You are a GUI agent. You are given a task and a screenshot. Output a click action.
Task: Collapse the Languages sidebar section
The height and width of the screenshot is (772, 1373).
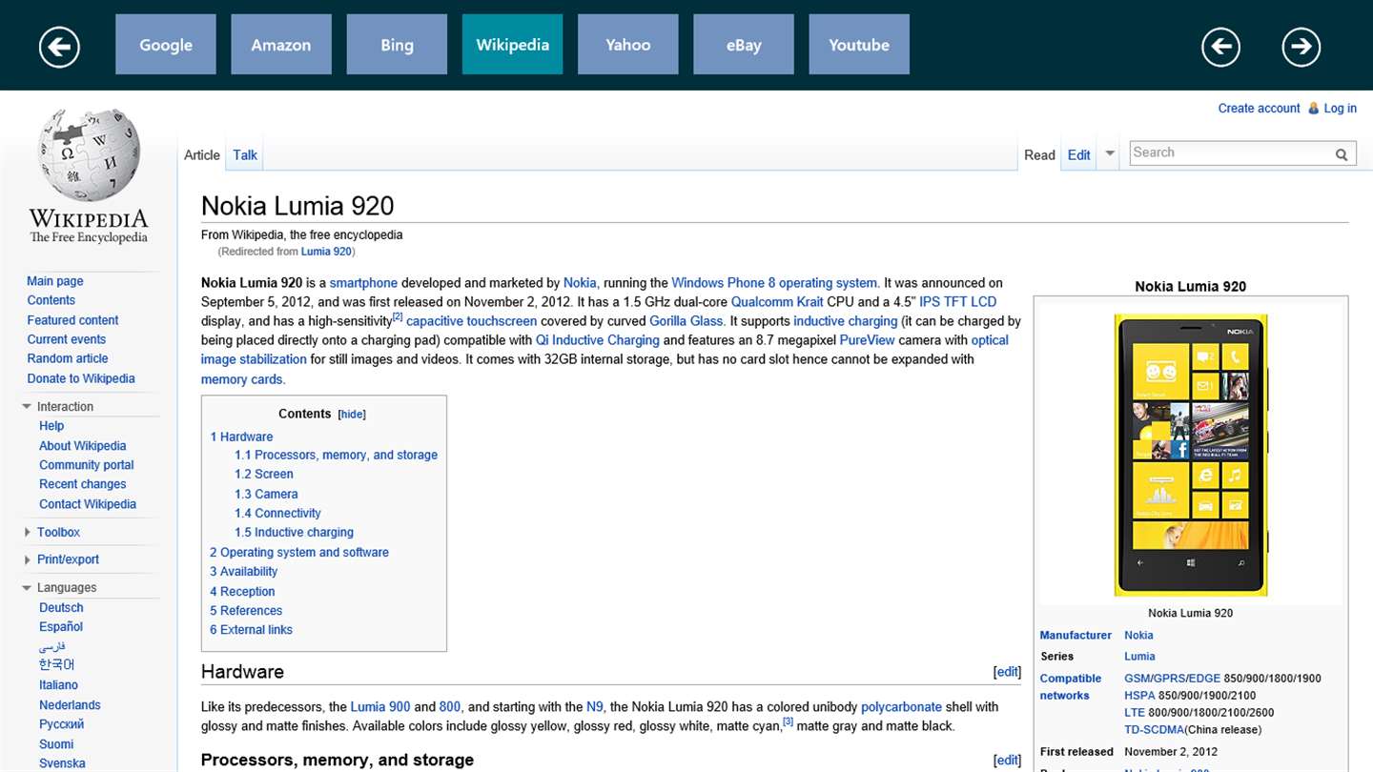[27, 587]
